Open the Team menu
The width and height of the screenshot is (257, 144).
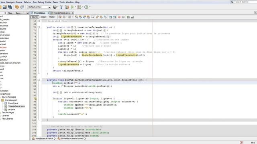55,2
